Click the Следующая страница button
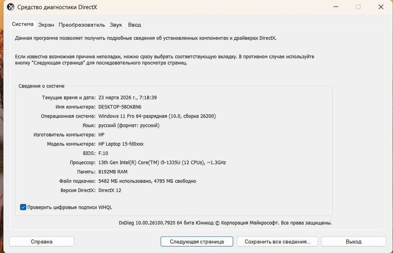Image resolution: width=393 pixels, height=253 pixels. point(197,242)
